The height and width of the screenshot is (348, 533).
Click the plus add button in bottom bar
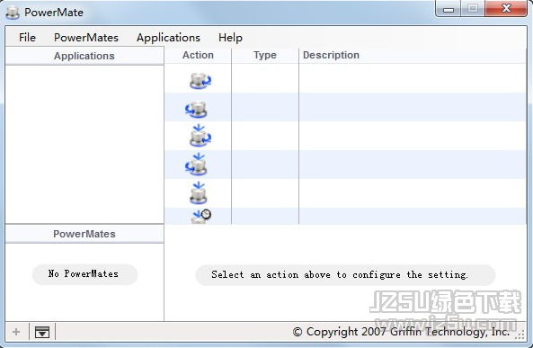point(16,331)
